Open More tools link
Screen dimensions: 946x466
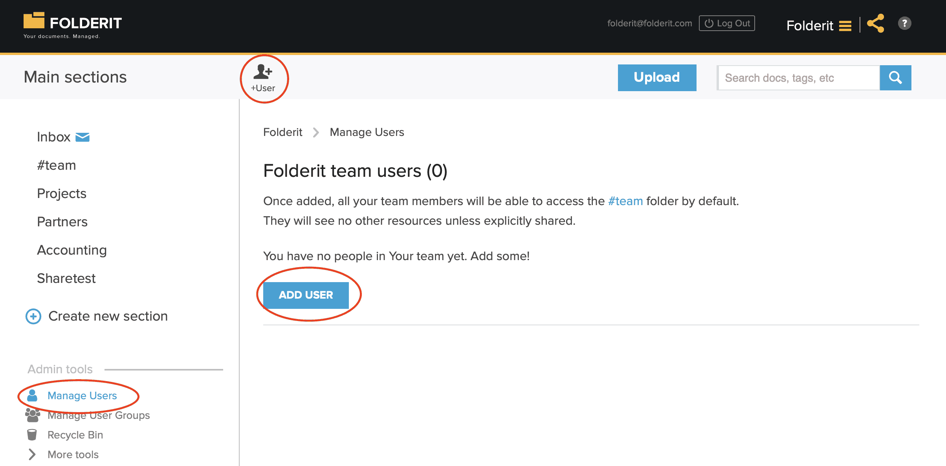[73, 455]
